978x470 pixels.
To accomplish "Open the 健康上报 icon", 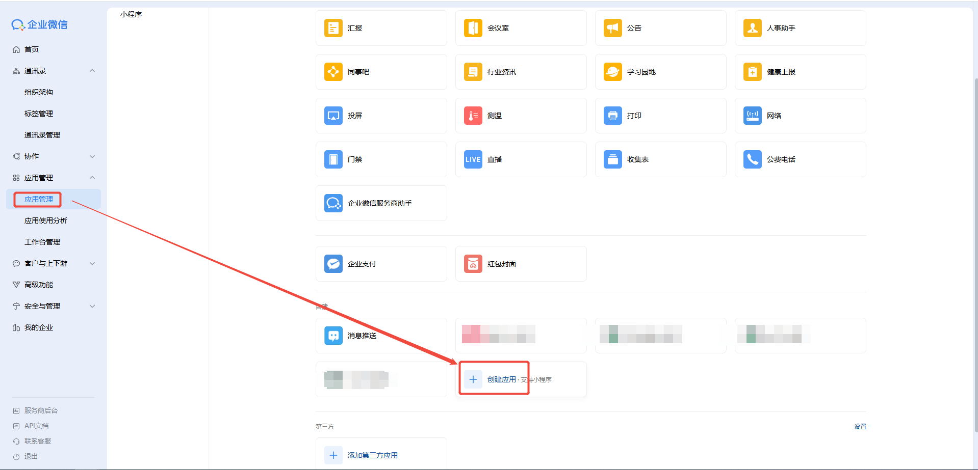I will (753, 72).
